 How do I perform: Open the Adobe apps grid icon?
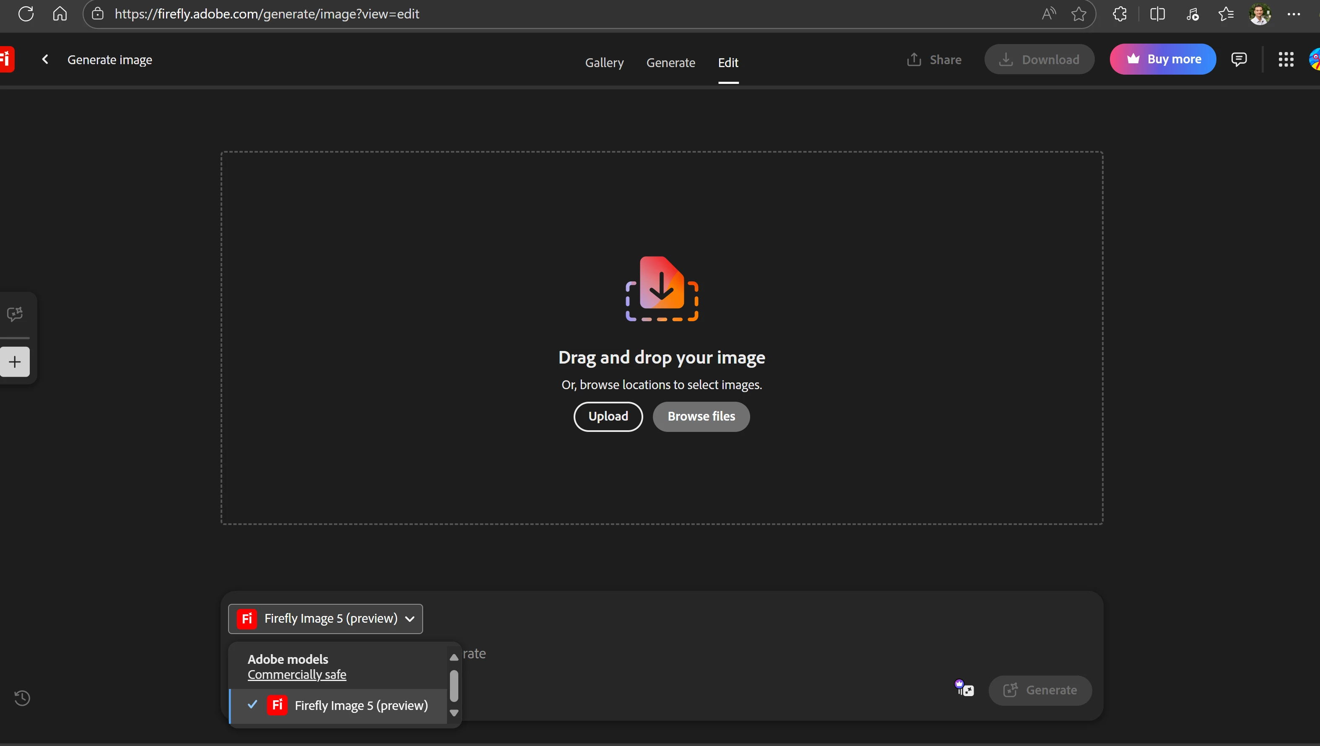point(1286,60)
